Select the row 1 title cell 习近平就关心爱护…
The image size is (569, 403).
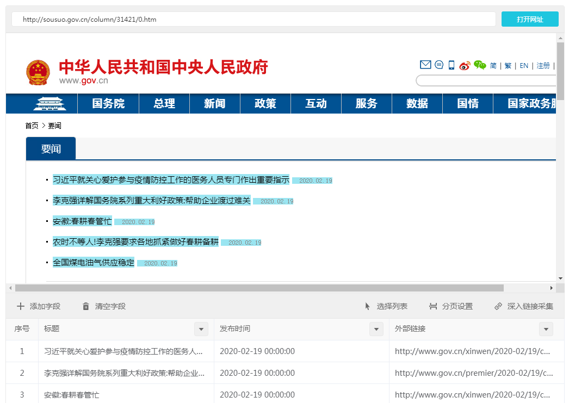coord(126,351)
